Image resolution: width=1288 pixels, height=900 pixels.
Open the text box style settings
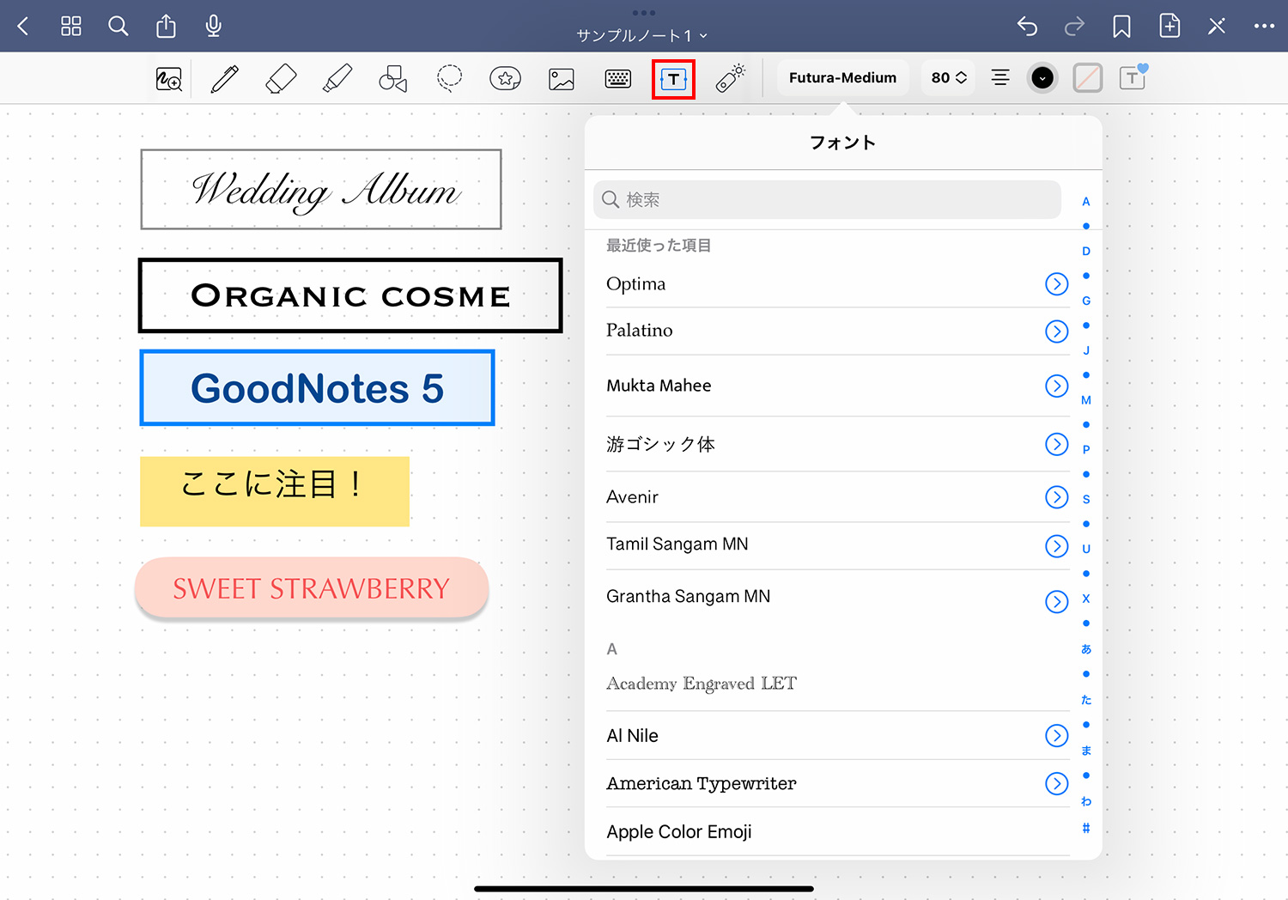[1133, 77]
